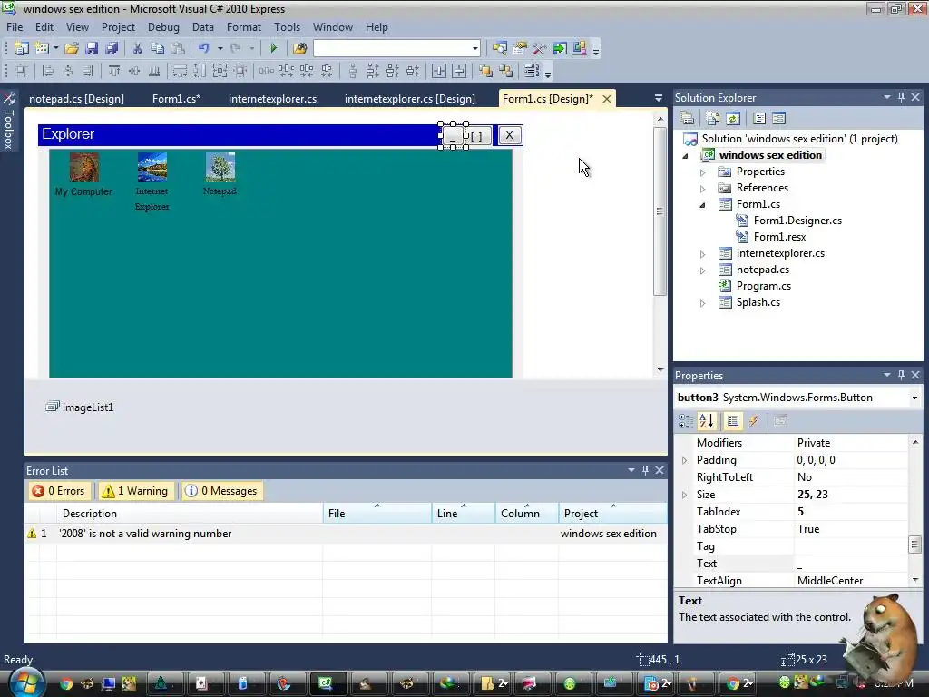929x697 pixels.
Task: Click the Windows Start orb
Action: [x=25, y=682]
